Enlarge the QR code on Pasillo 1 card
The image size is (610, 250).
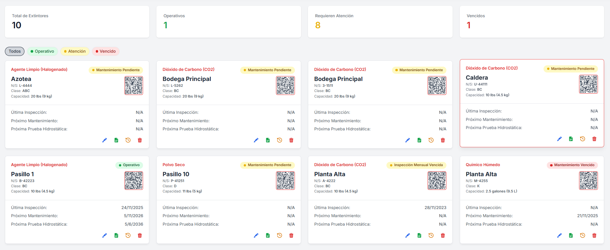click(134, 180)
